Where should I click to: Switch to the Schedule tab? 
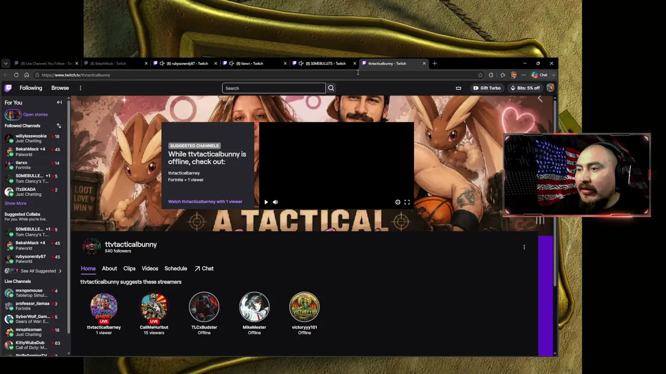pos(175,269)
